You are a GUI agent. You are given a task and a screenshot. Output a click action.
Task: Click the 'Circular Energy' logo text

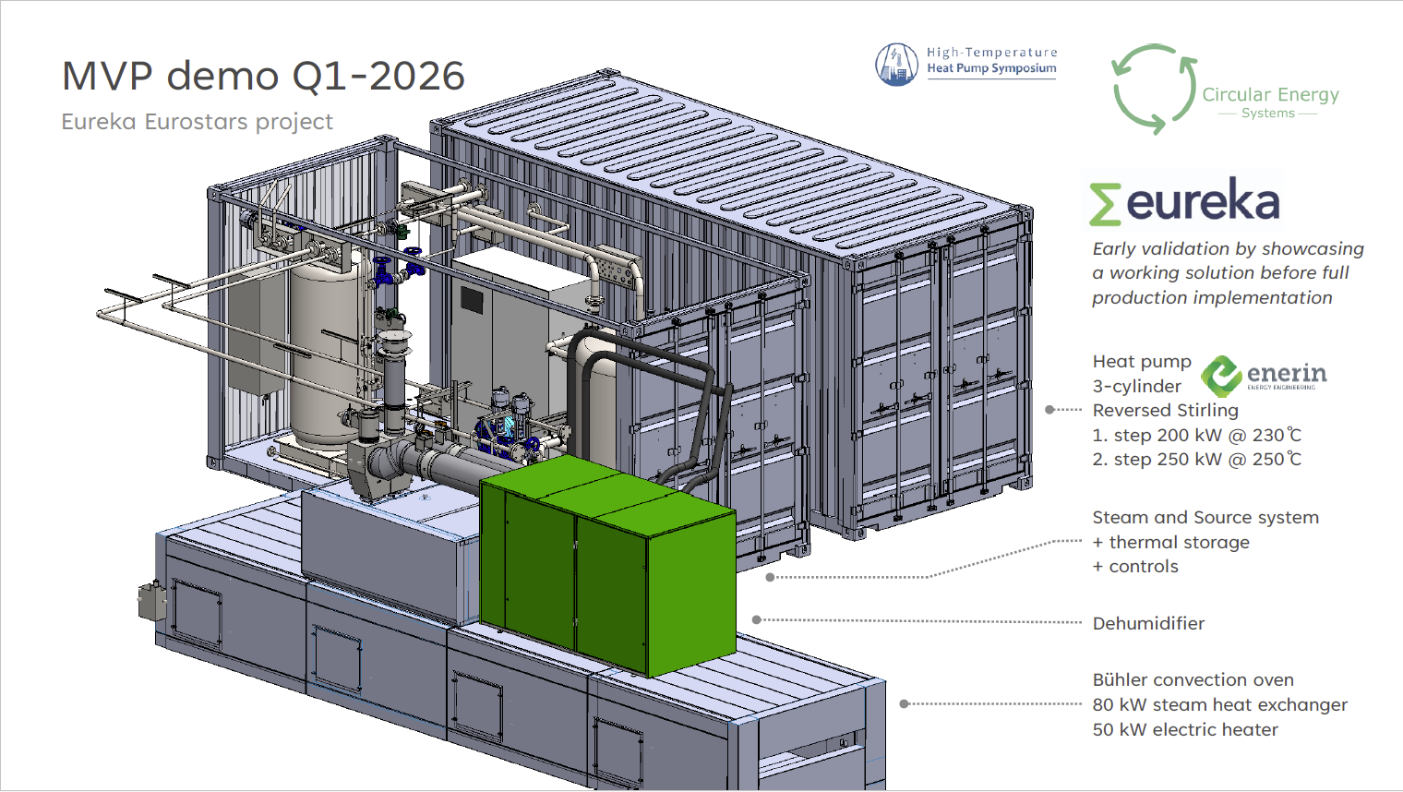point(1270,95)
